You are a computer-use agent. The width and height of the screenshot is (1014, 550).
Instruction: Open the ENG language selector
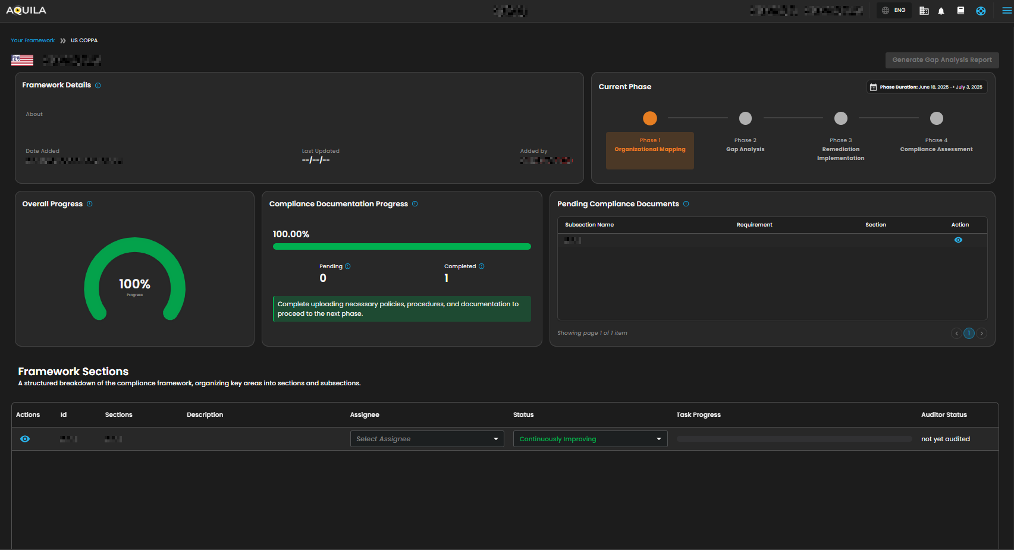click(894, 11)
